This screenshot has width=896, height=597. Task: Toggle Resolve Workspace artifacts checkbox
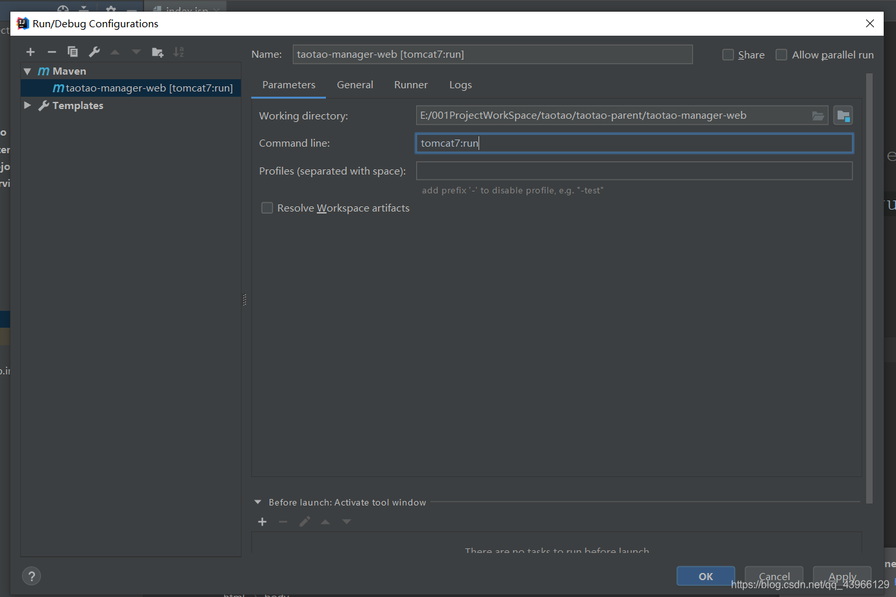(x=267, y=208)
